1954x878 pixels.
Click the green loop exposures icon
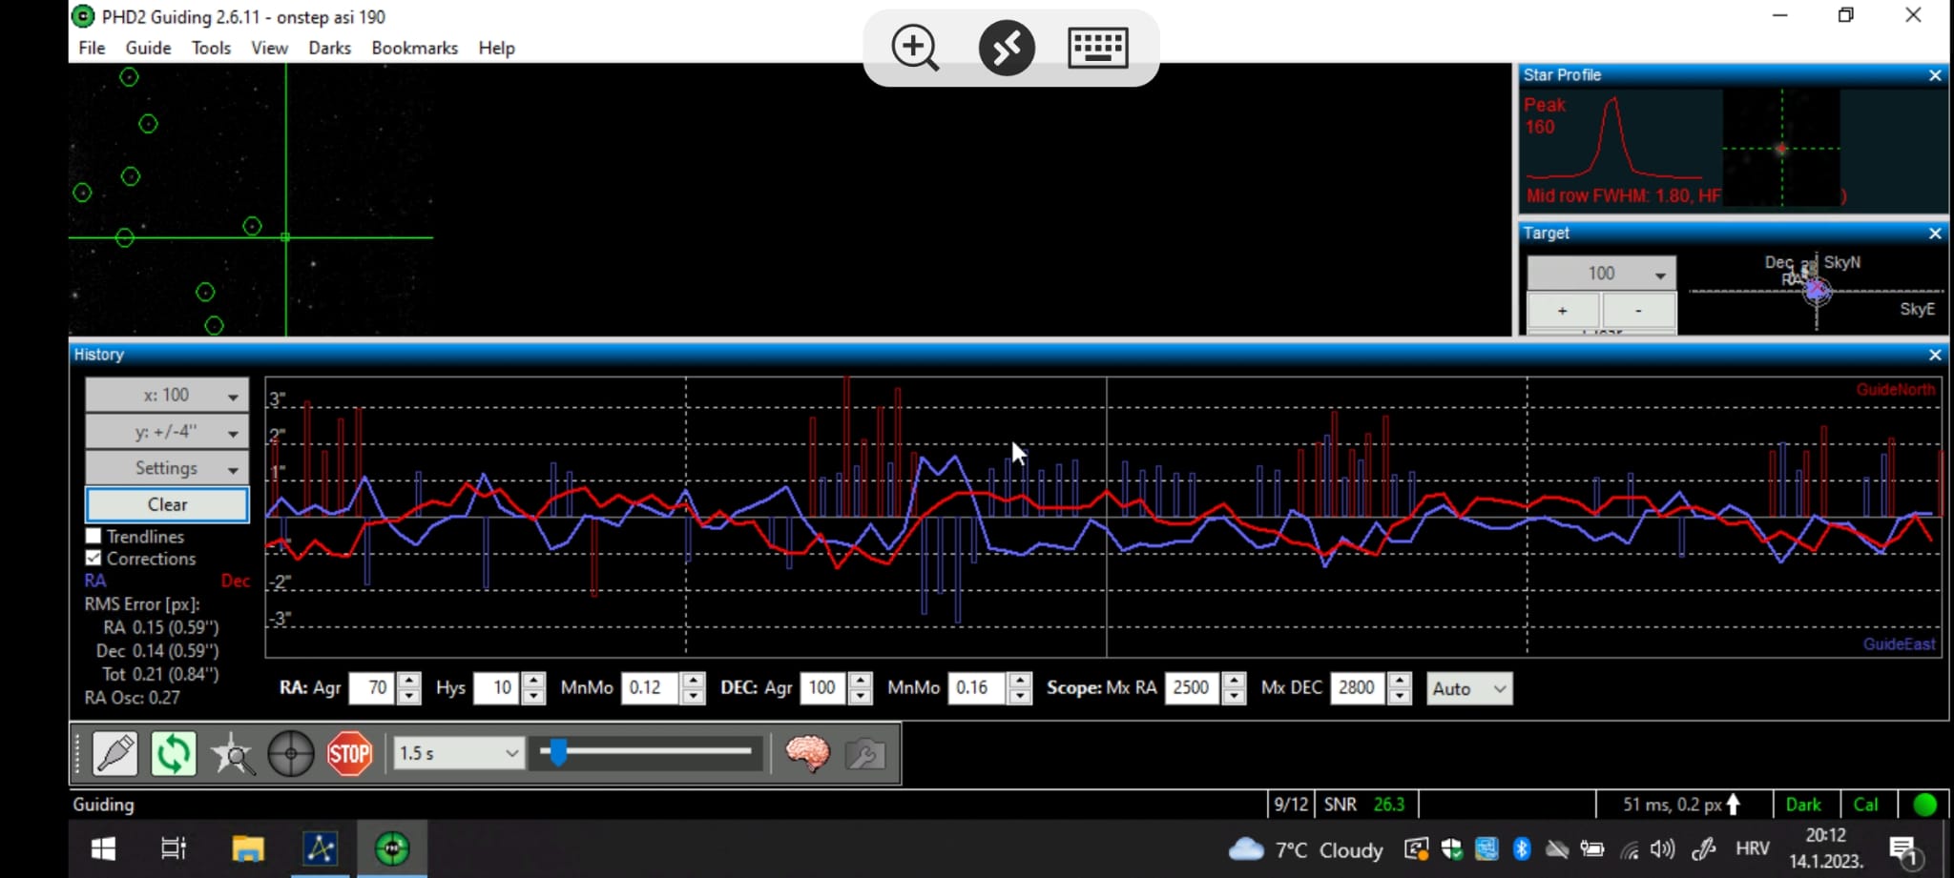coord(174,754)
